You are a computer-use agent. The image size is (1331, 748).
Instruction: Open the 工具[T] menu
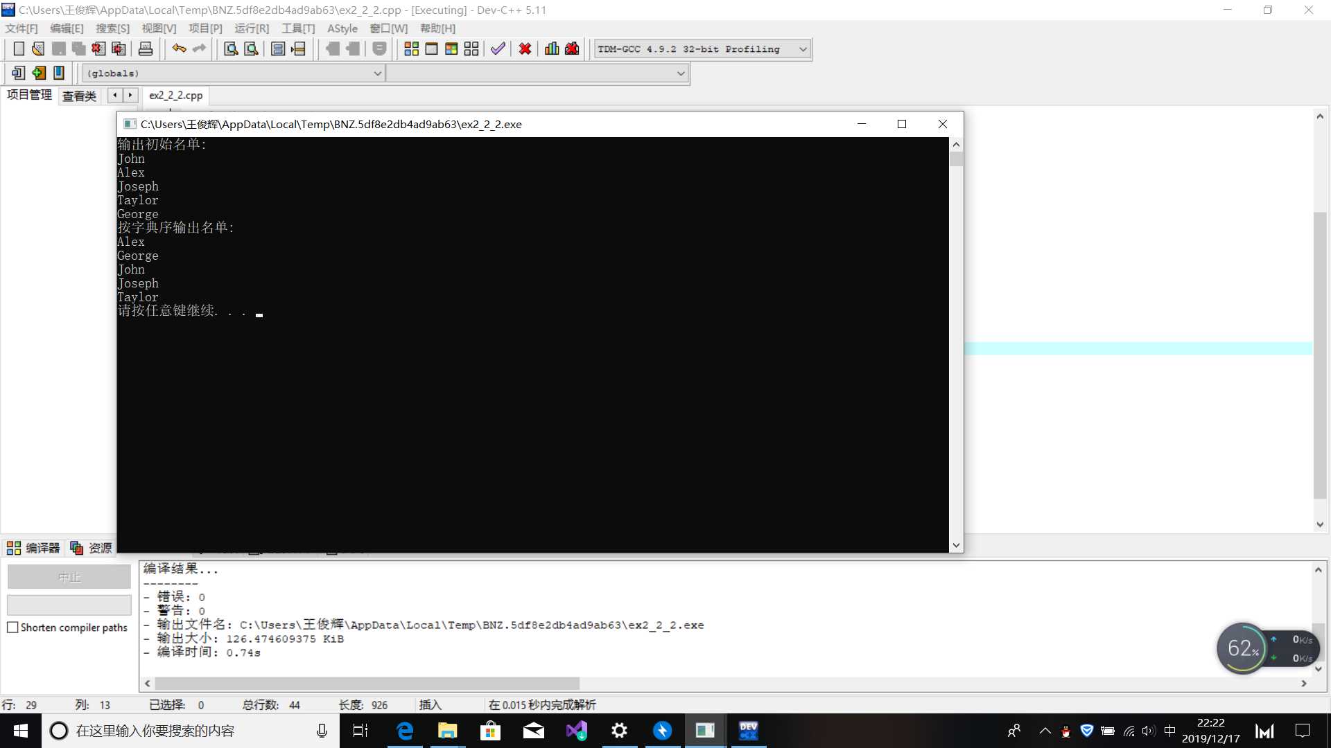[x=298, y=28]
